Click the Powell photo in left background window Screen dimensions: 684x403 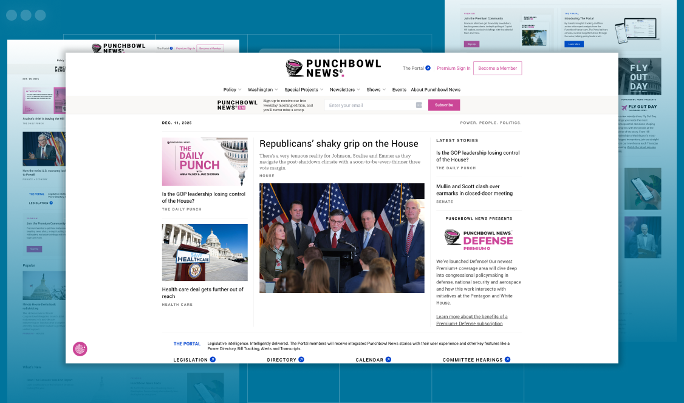pyautogui.click(x=44, y=149)
